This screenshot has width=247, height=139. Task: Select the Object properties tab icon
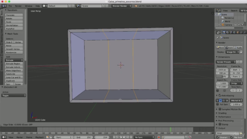pos(238,32)
